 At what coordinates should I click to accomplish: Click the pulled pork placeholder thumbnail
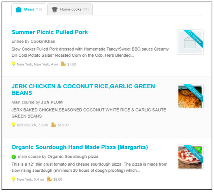[190, 42]
